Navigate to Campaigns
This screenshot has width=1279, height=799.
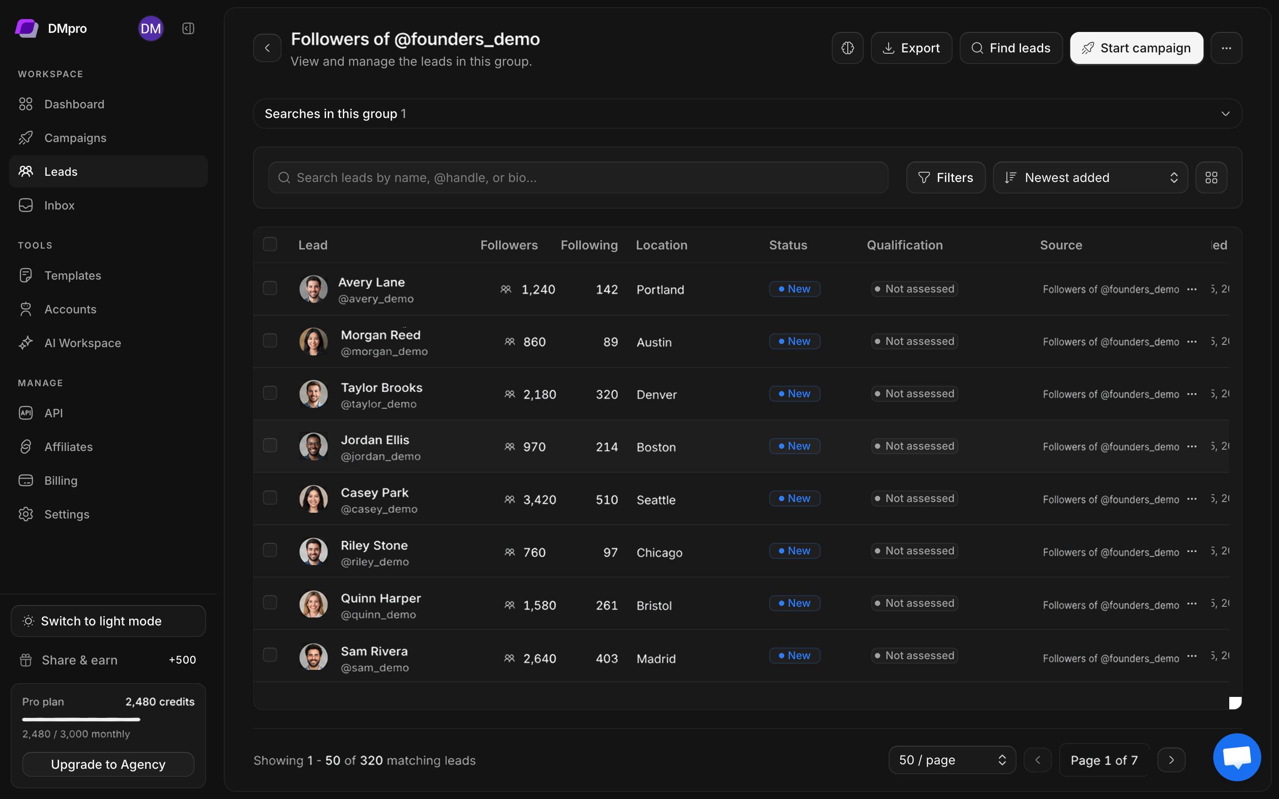pyautogui.click(x=108, y=138)
